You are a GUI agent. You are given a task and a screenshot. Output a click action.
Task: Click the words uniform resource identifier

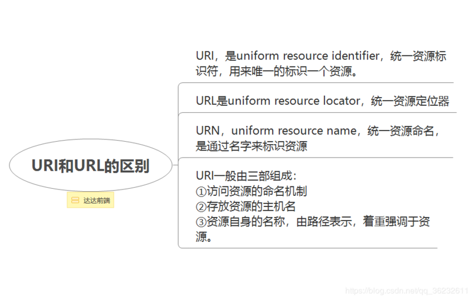pos(308,56)
